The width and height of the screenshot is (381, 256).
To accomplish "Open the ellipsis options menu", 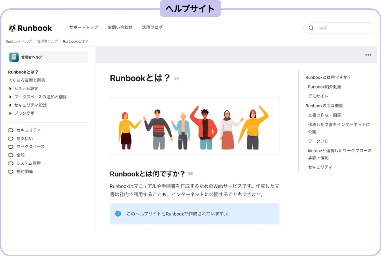I will (x=368, y=55).
